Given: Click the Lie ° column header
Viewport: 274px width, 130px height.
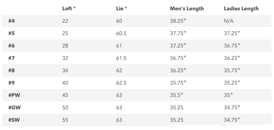Looking at the screenshot, I should (x=121, y=9).
